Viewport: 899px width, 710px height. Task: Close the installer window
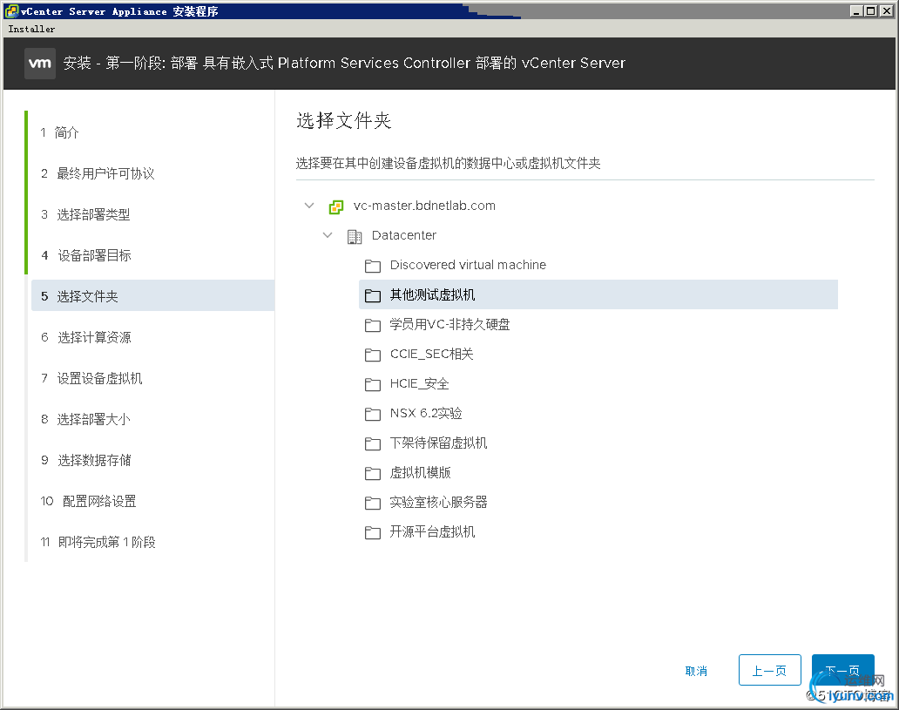coord(885,11)
